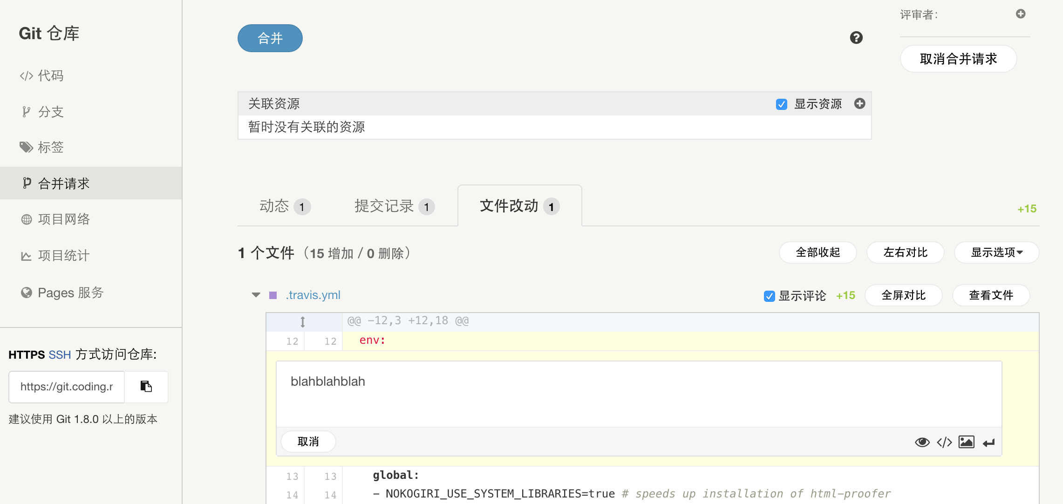The height and width of the screenshot is (504, 1063).
Task: Click the 合并 merge button
Action: [270, 38]
